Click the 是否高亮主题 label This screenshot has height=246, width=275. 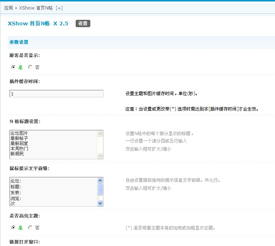coord(25,216)
